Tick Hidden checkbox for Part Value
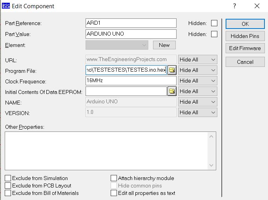This screenshot has height=200, width=268. (x=214, y=34)
